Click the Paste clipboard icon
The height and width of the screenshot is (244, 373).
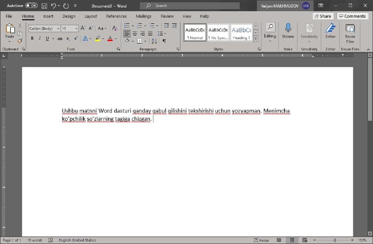pos(10,28)
